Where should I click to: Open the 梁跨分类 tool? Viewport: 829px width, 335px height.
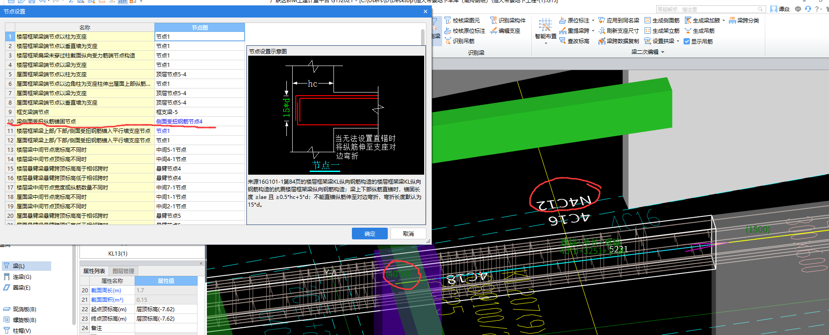click(x=744, y=20)
